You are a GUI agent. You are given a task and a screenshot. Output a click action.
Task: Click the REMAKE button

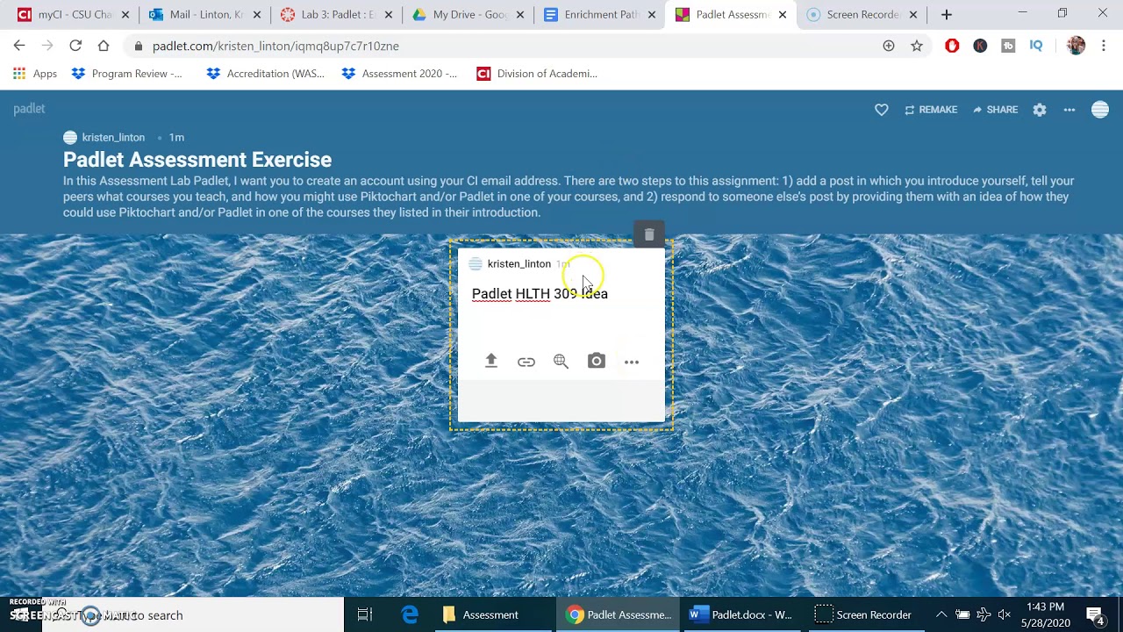click(x=931, y=110)
